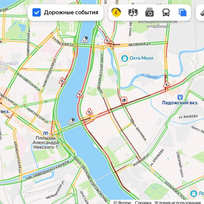This screenshot has width=204, height=204.
Task: Click the roadworks sign near Ладожский вокзал
Action: coord(167,84)
